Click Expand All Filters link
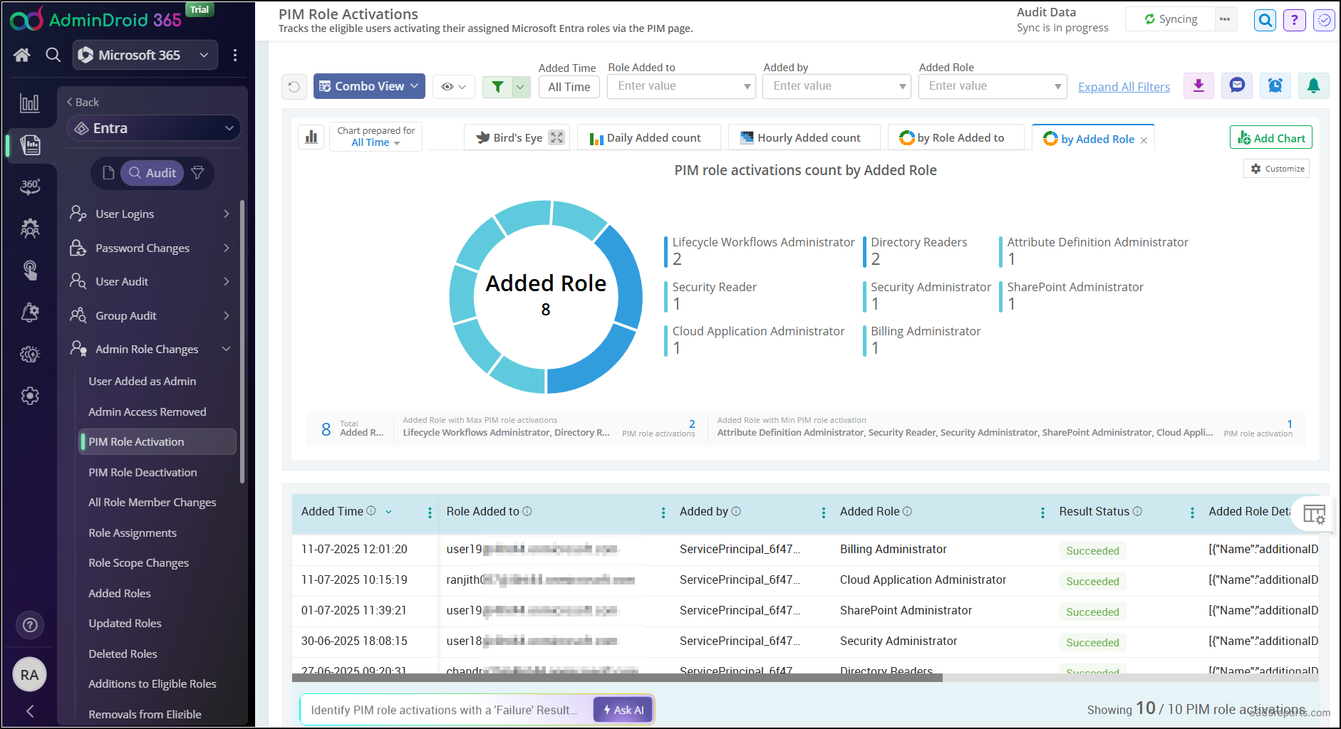The image size is (1341, 729). pyautogui.click(x=1124, y=87)
